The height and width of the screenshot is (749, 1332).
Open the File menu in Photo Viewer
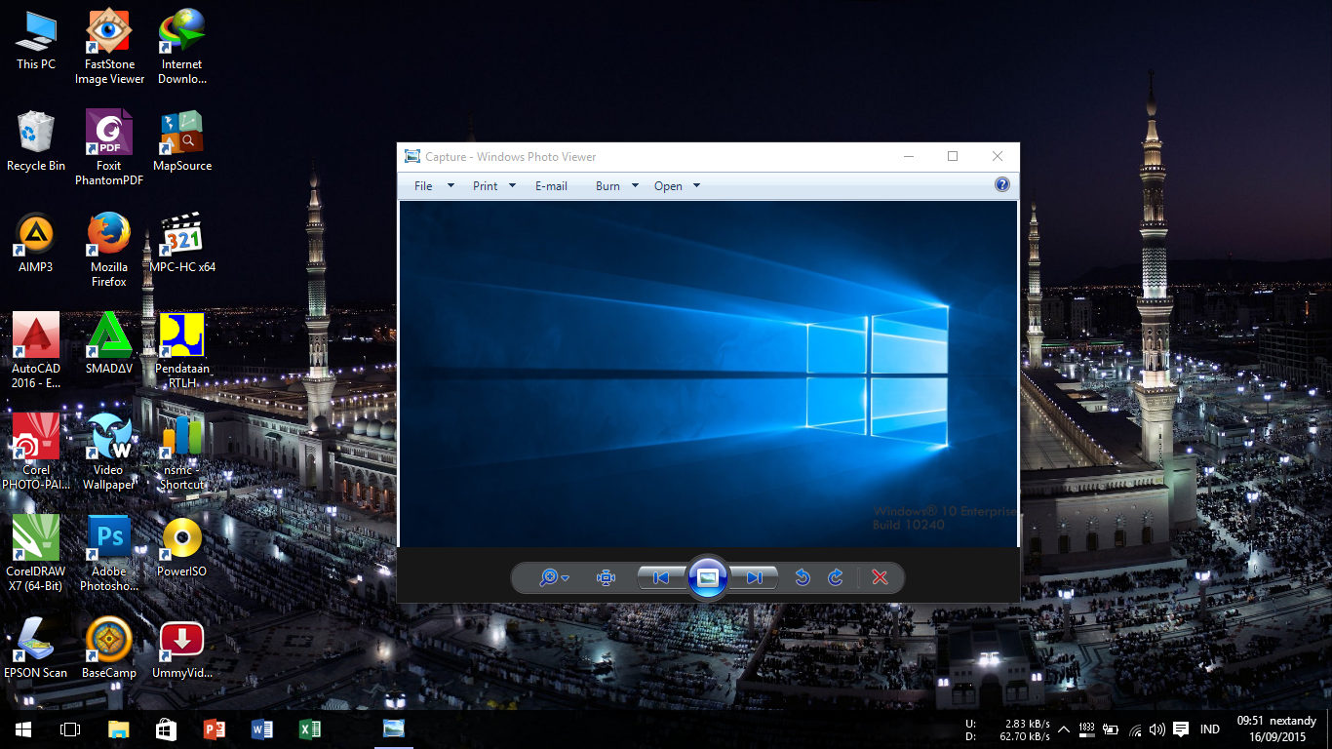[423, 185]
